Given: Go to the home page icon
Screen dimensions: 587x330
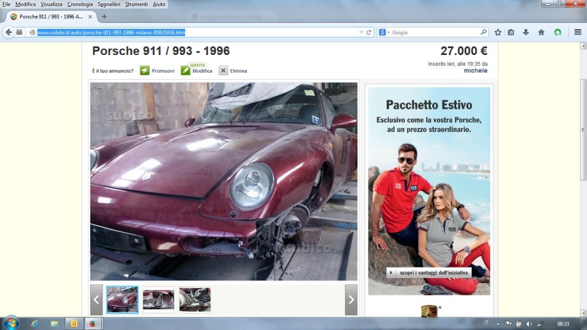Looking at the screenshot, I should tap(541, 32).
